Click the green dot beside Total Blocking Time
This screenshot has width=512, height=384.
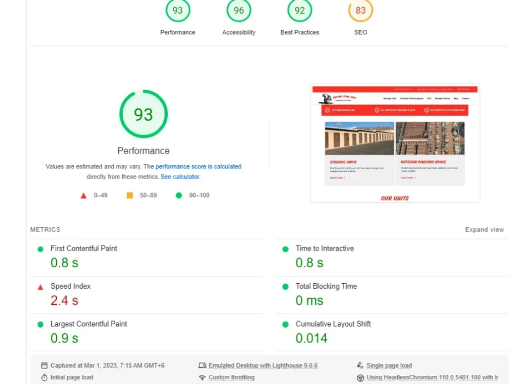285,287
